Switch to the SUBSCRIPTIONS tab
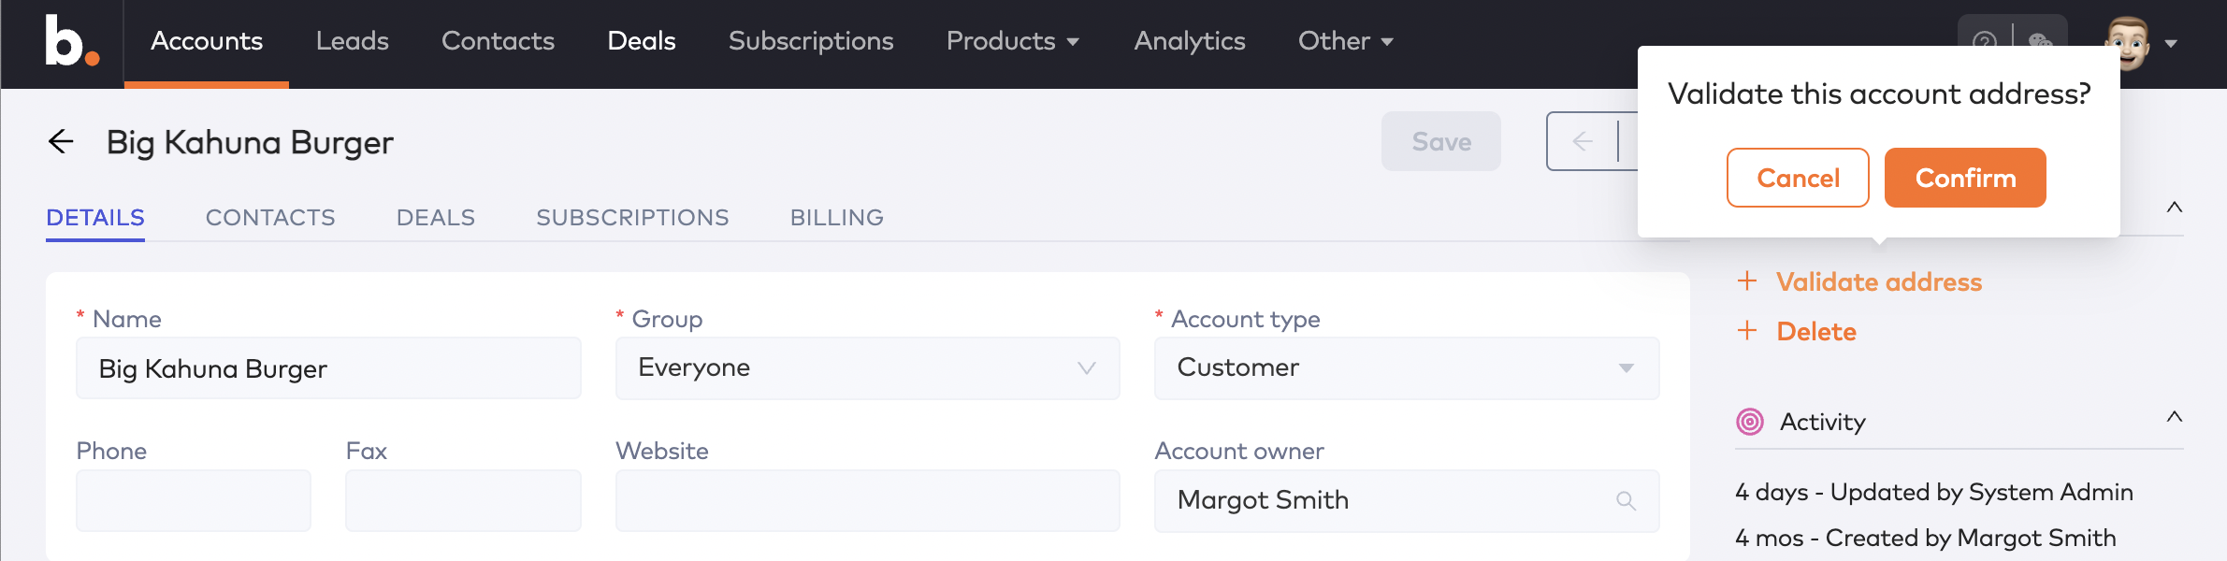 (632, 218)
